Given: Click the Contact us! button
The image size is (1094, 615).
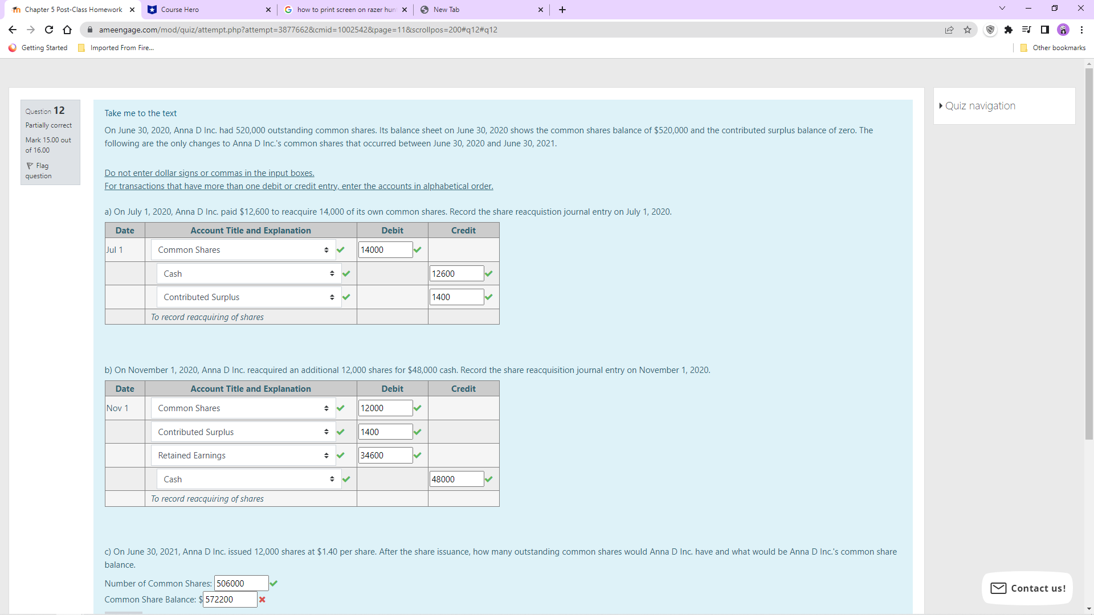Looking at the screenshot, I should (x=1027, y=588).
